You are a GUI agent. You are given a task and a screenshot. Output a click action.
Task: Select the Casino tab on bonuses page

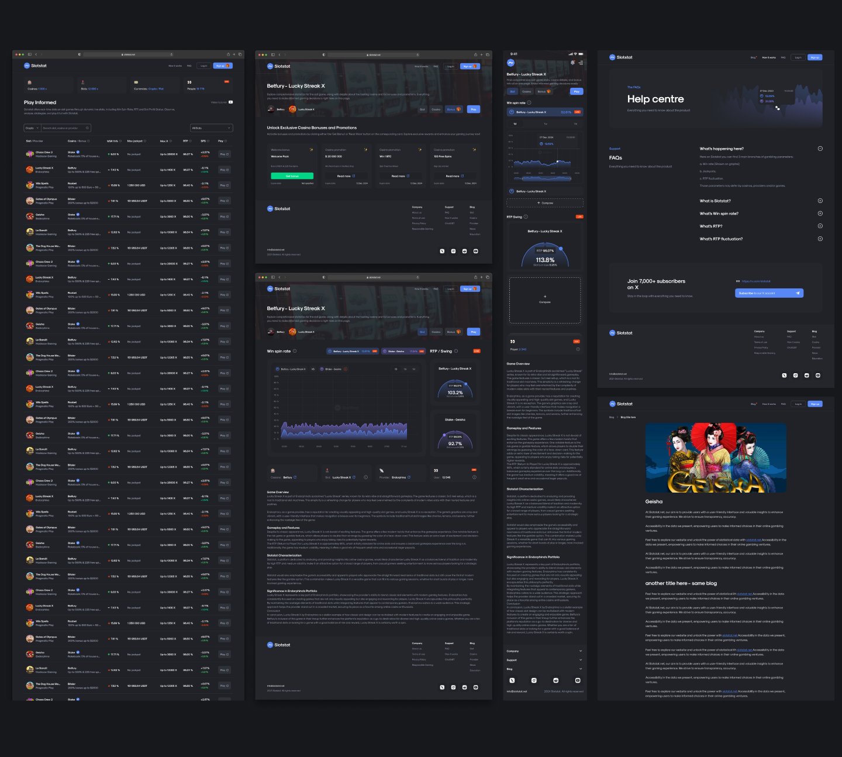coord(436,109)
